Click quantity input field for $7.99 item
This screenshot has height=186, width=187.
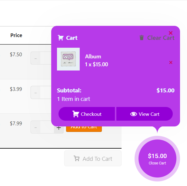point(47,127)
